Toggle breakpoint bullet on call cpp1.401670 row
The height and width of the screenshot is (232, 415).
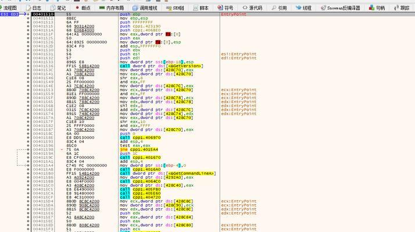(28, 157)
